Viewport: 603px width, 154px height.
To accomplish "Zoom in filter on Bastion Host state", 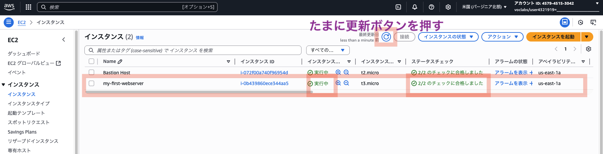I will (x=338, y=72).
